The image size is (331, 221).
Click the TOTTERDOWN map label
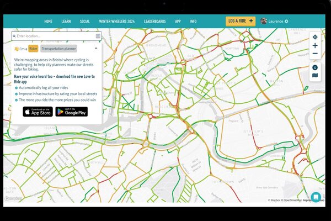coord(223,182)
